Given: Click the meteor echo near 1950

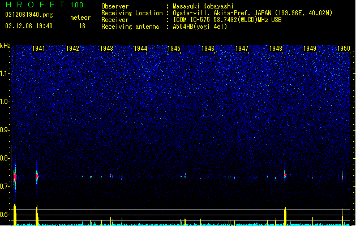Looking at the screenshot, I should (x=342, y=177).
